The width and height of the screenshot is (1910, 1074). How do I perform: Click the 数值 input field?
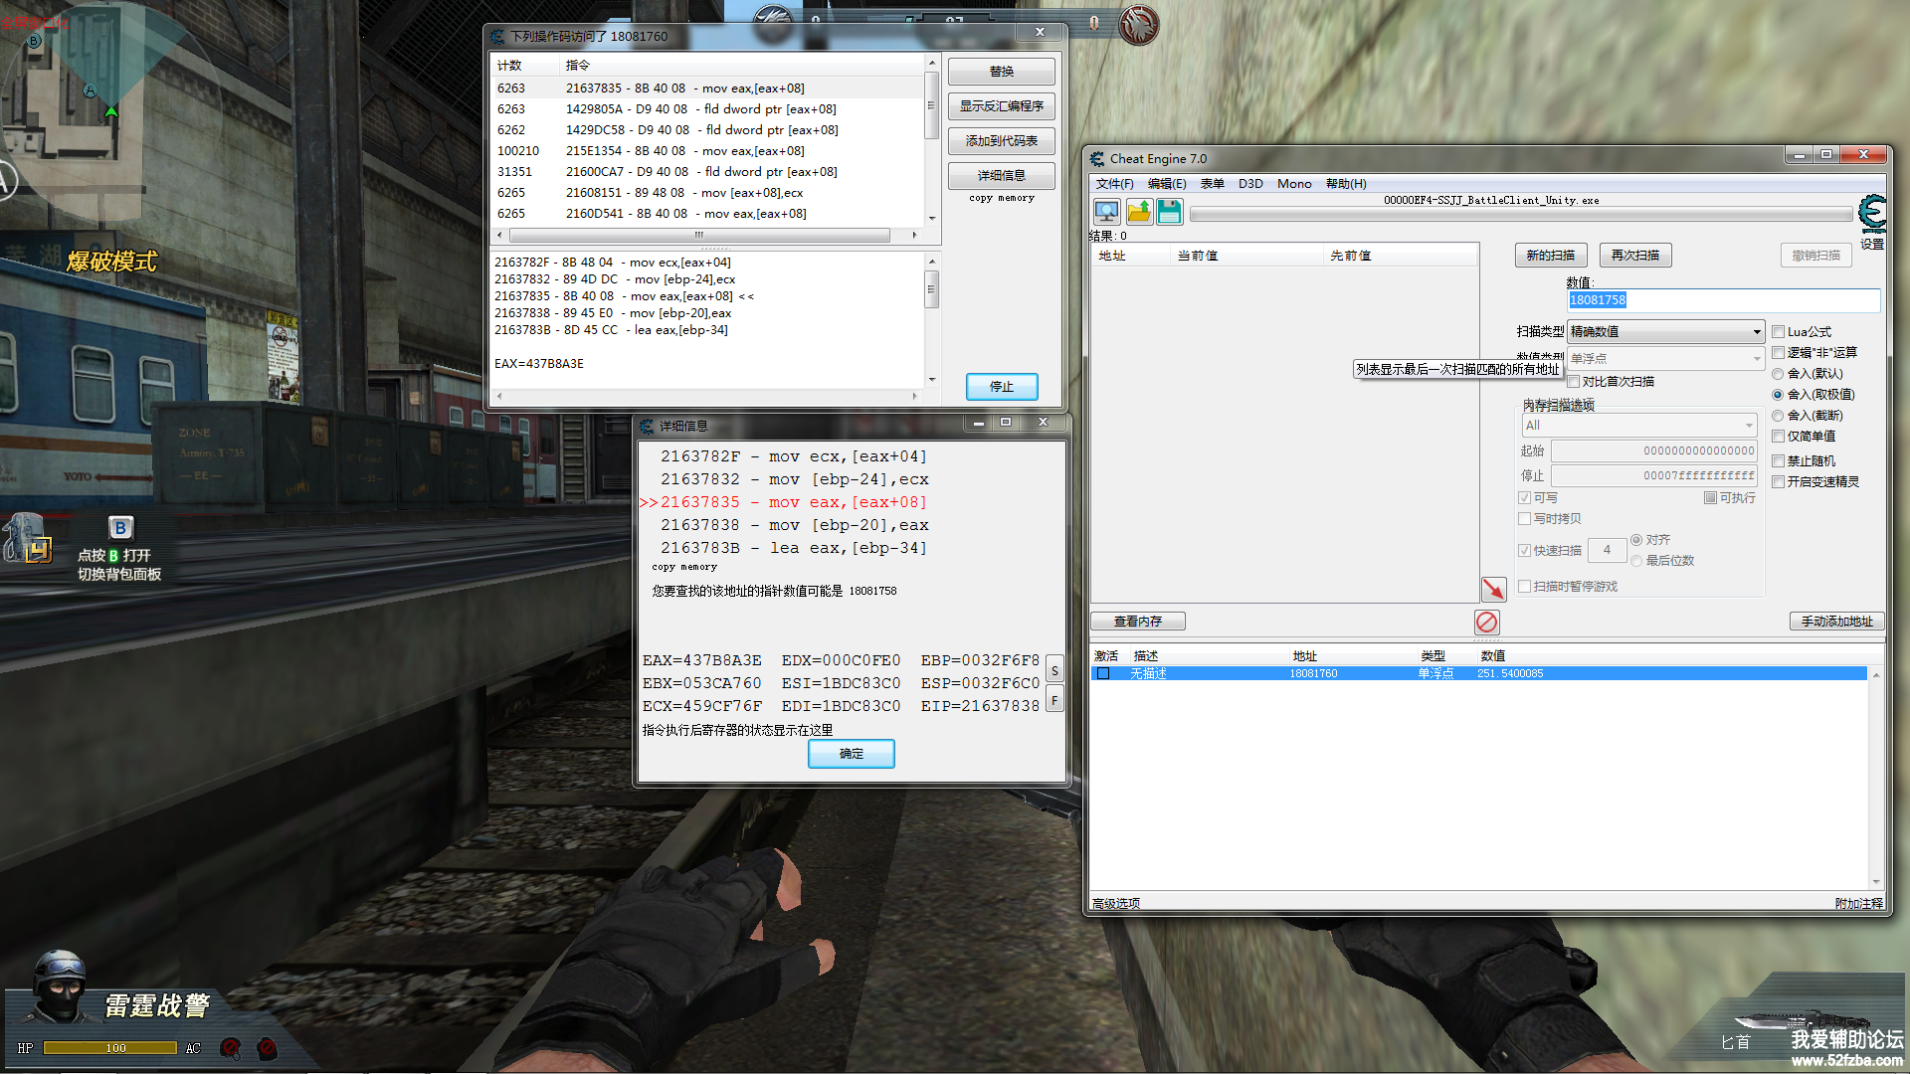pos(1723,300)
